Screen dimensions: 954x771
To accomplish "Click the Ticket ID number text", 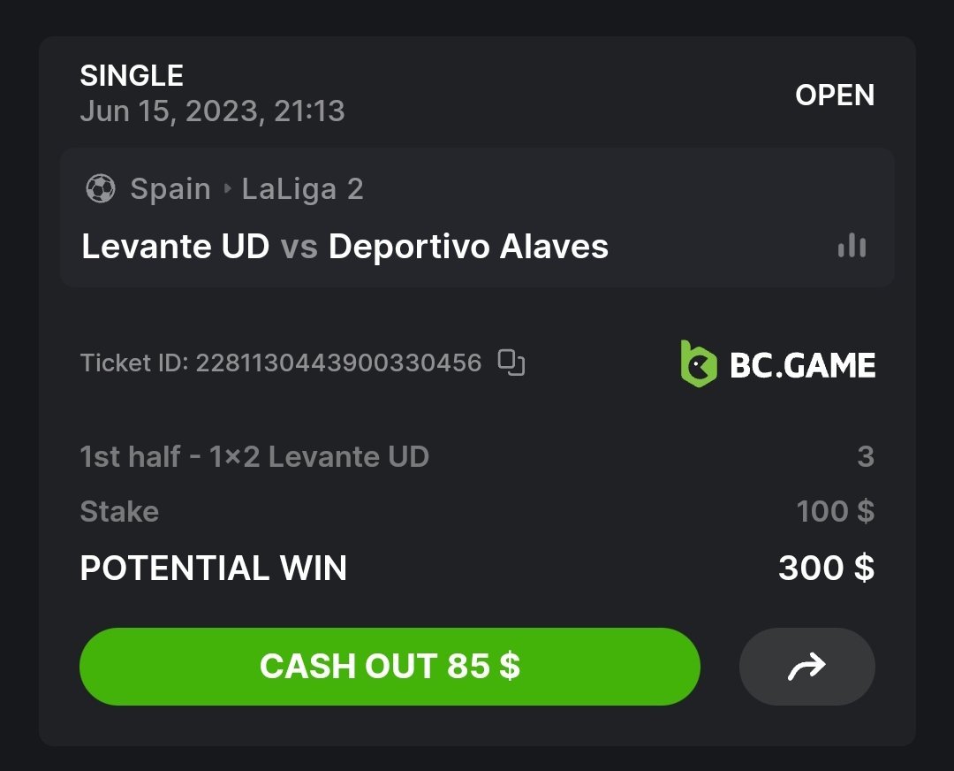I will (338, 363).
